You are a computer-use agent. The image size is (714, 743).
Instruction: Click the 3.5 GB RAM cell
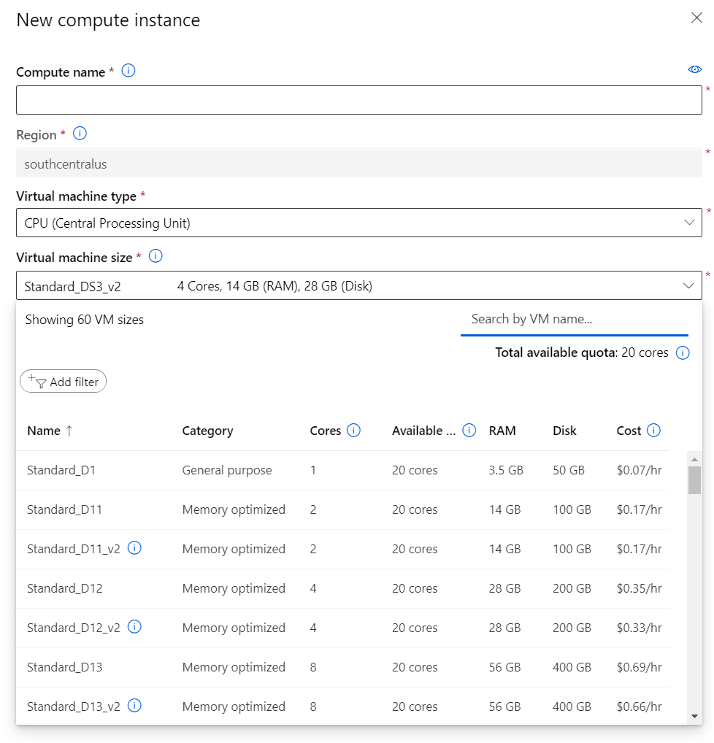[506, 470]
